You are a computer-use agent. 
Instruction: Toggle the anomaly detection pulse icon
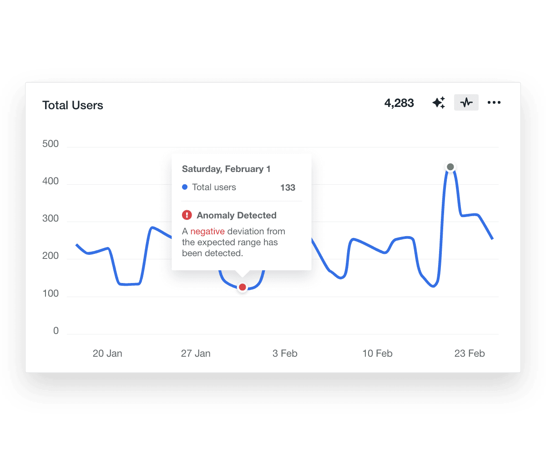pos(466,103)
